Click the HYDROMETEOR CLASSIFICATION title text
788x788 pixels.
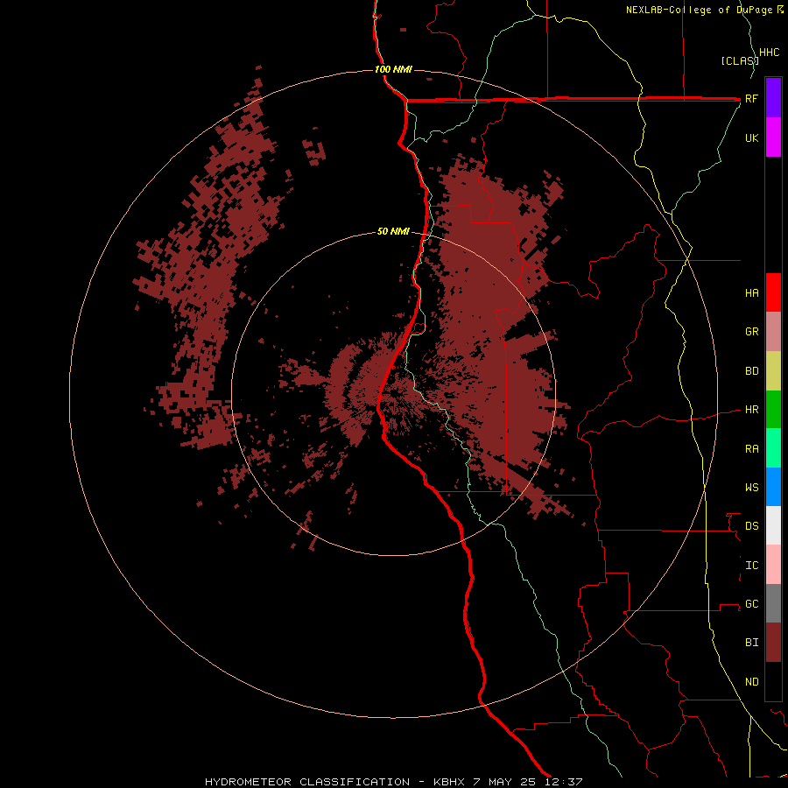point(307,782)
